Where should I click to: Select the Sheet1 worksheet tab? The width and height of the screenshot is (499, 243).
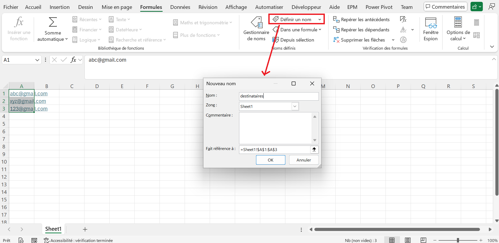pyautogui.click(x=53, y=229)
